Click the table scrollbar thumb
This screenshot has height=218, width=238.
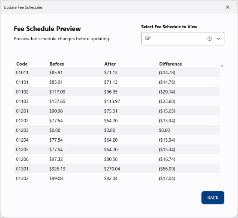(x=222, y=66)
